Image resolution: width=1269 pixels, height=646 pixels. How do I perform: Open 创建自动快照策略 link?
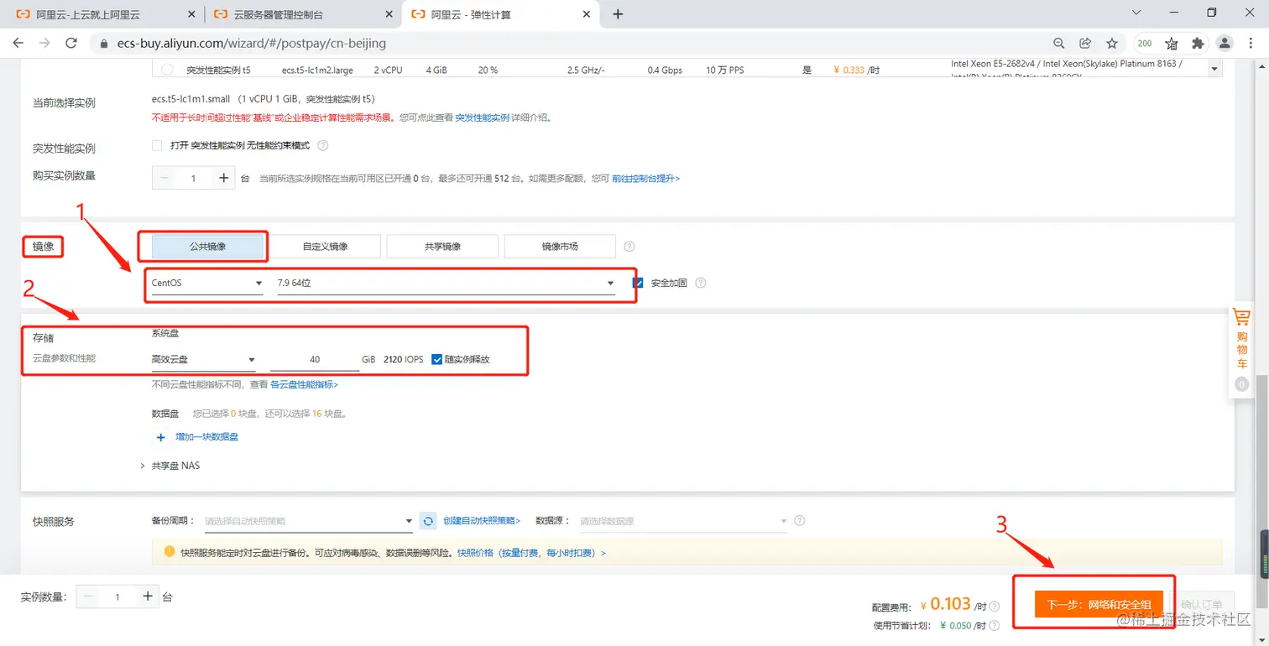point(482,521)
